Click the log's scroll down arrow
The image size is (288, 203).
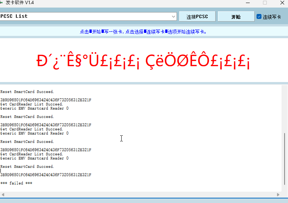point(285,189)
